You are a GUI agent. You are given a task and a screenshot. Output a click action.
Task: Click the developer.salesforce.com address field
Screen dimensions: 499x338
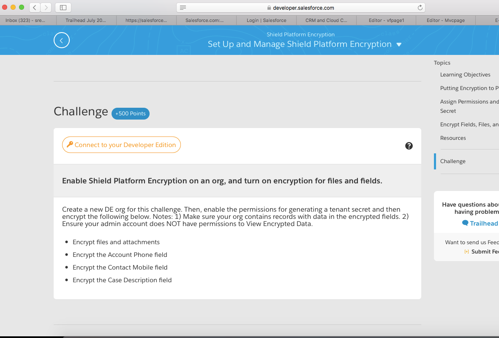[301, 8]
